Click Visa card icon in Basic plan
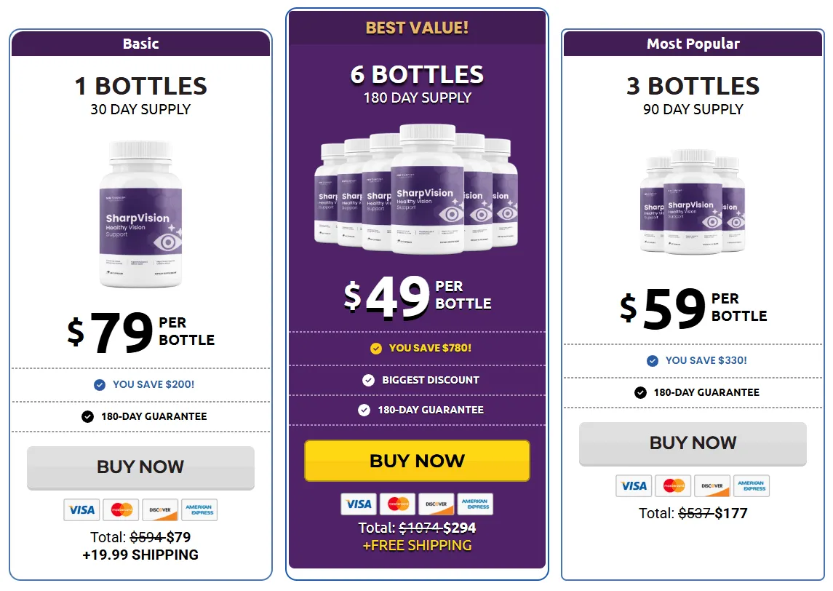The image size is (833, 591). coord(81,510)
